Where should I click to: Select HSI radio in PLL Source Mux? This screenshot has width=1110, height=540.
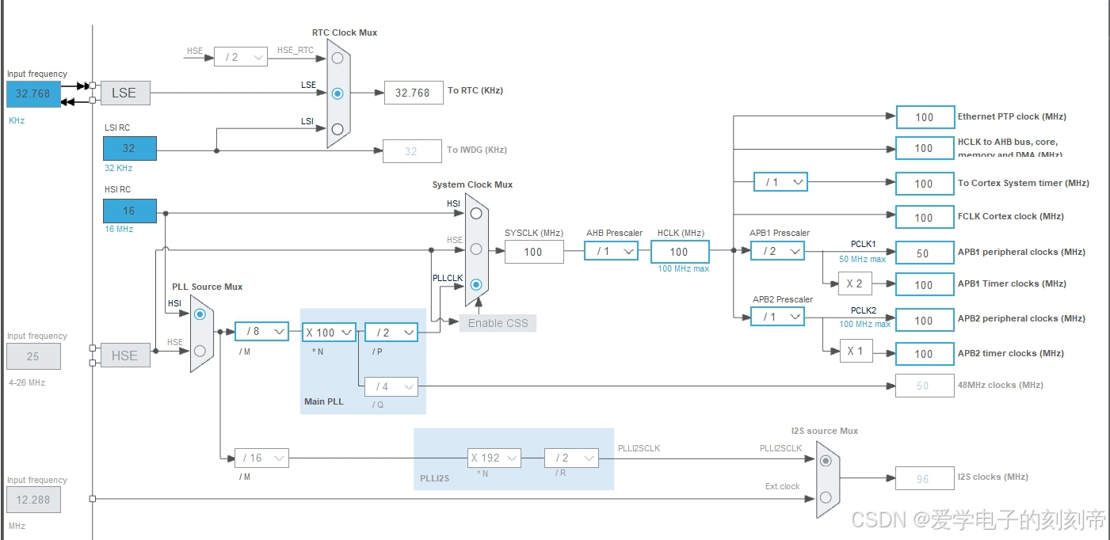(x=200, y=314)
